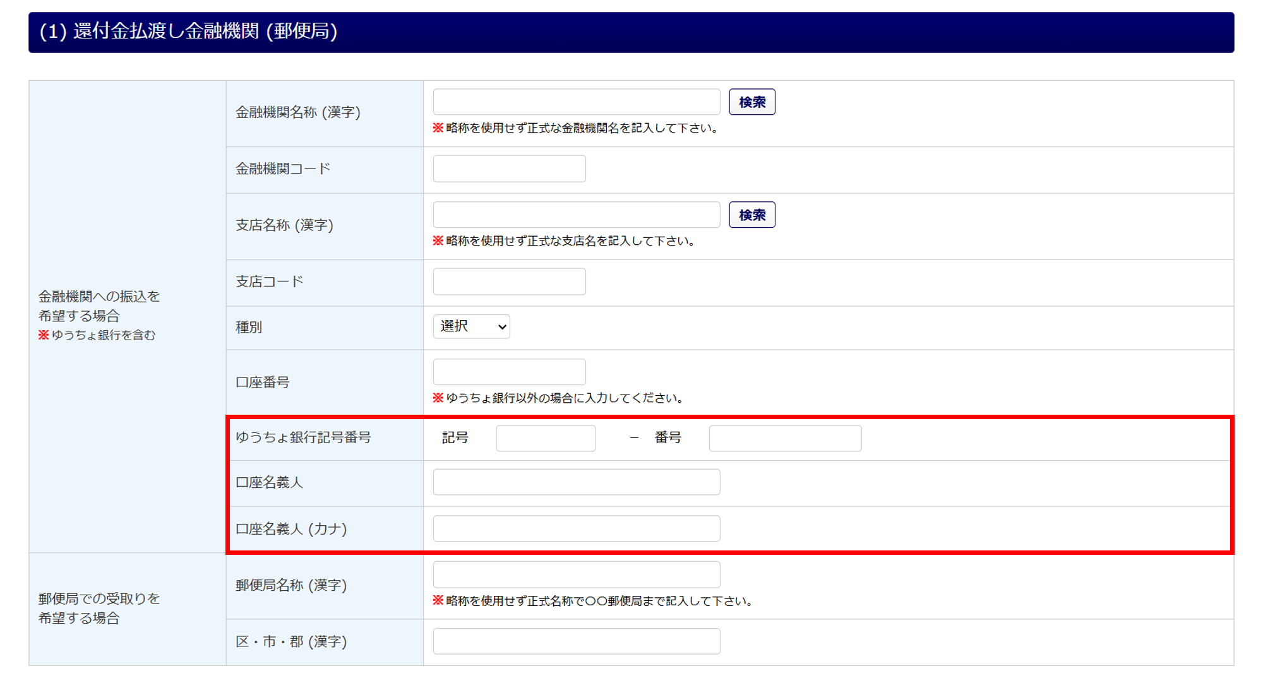Click the ゆうちょ銀行記号番号 row label
This screenshot has width=1263, height=683.
pyautogui.click(x=303, y=437)
